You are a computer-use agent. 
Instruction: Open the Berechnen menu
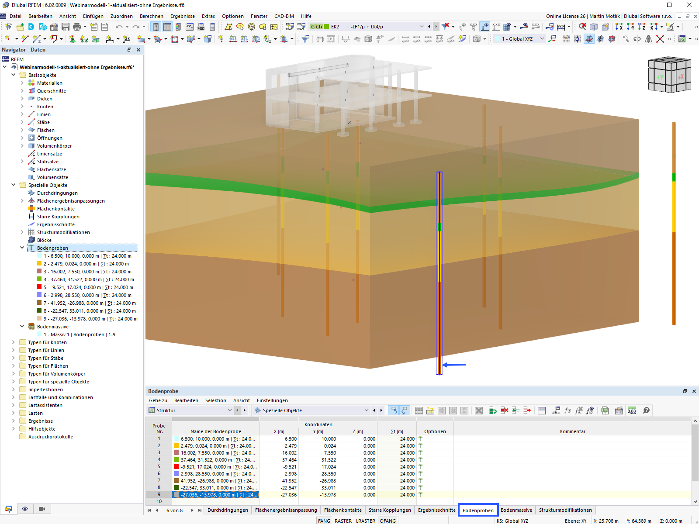(151, 16)
